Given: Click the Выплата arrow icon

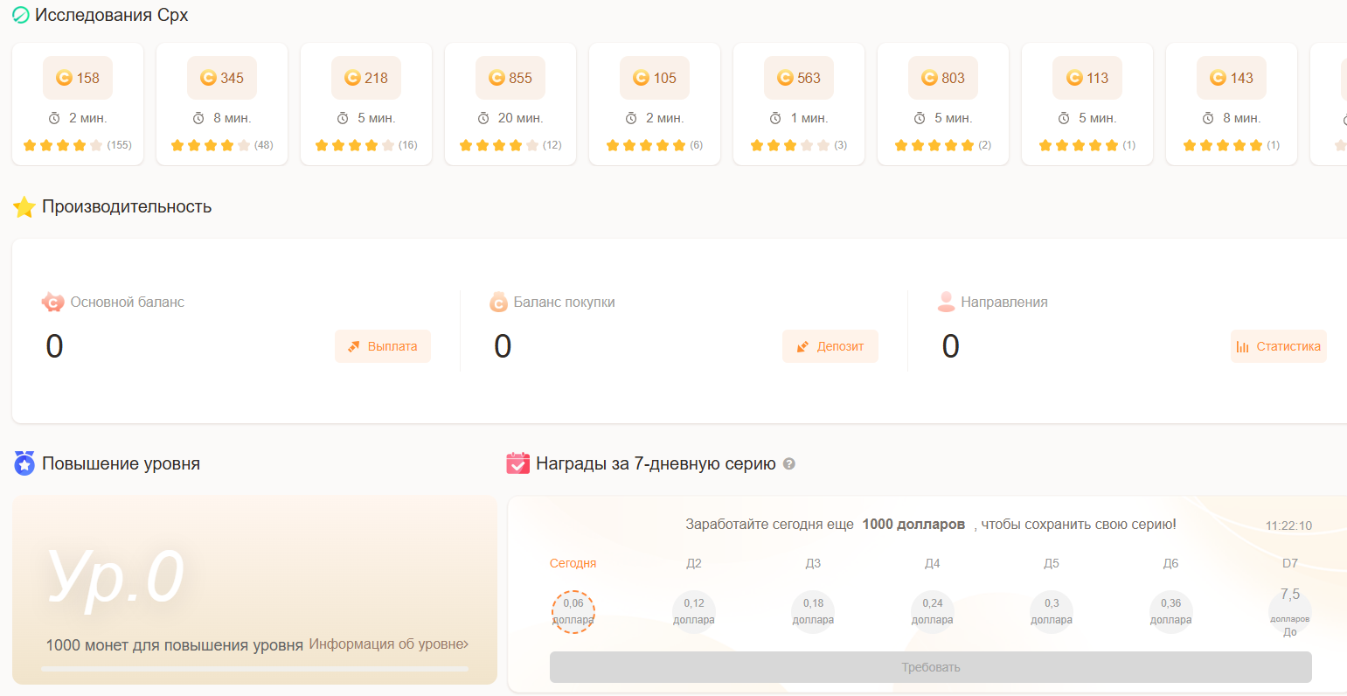Looking at the screenshot, I should tap(354, 346).
